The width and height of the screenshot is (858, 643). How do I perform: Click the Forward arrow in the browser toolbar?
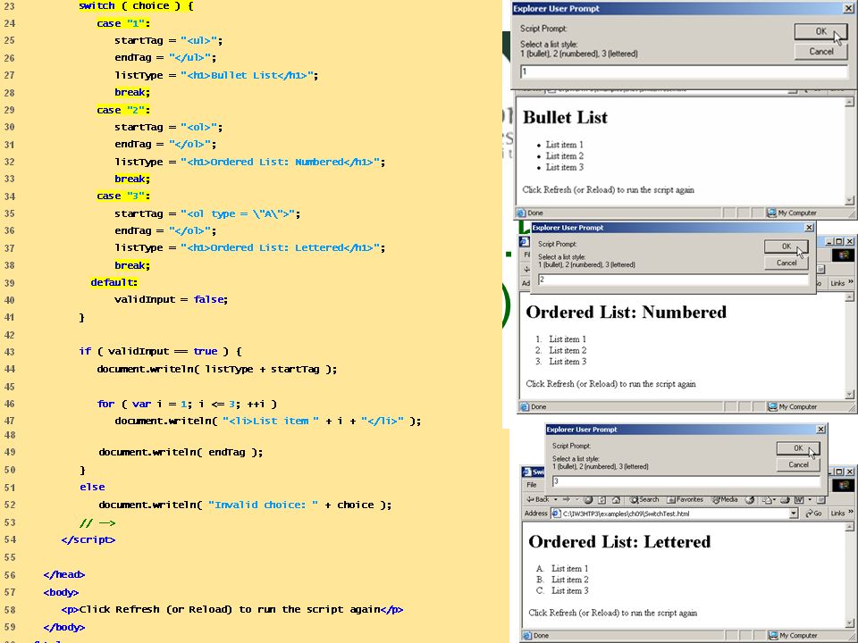click(x=567, y=499)
